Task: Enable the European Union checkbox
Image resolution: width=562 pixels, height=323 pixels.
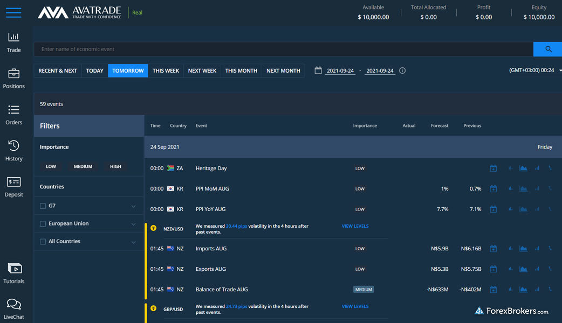Action: point(43,224)
